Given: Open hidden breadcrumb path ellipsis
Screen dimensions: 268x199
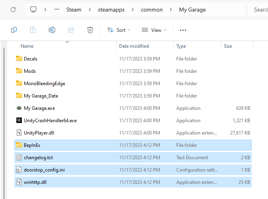Looking at the screenshot, I should click(56, 10).
